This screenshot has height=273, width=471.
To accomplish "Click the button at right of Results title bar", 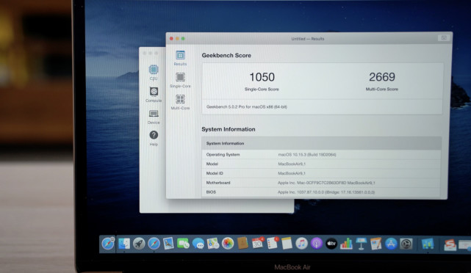I will pyautogui.click(x=444, y=38).
